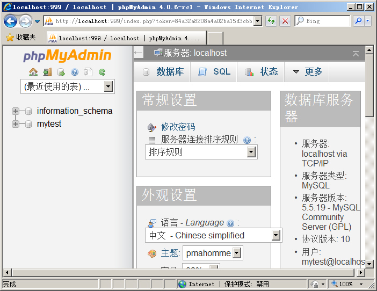This screenshot has width=377, height=291.
Task: Click the language person icon
Action: 152,223
